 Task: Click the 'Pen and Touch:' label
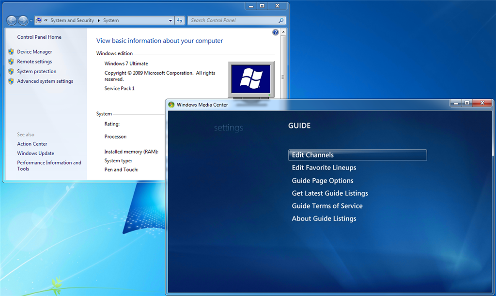click(x=121, y=170)
